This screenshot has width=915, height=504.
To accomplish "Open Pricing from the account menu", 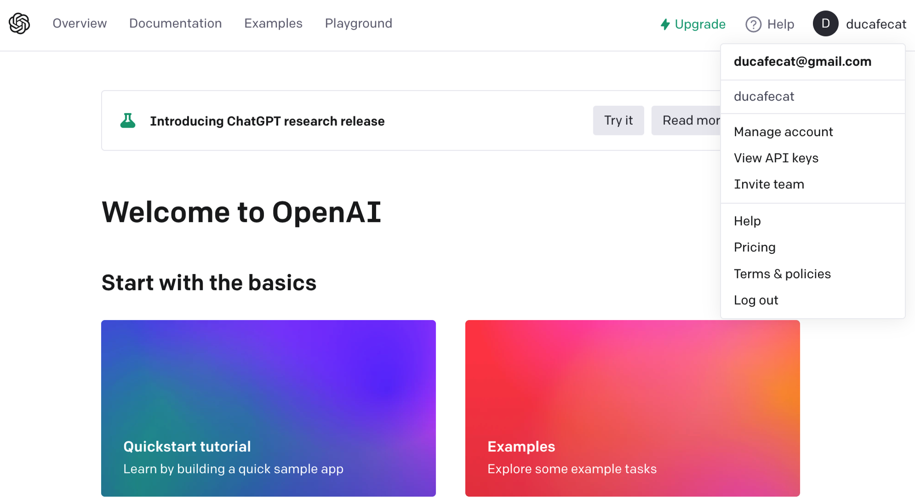I will [x=813, y=247].
